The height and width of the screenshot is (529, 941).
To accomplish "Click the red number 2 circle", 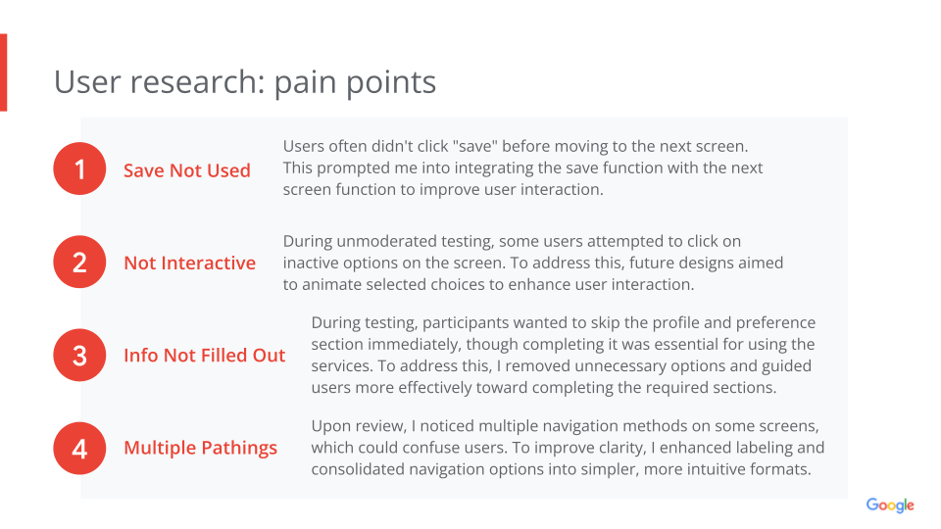I will click(79, 263).
